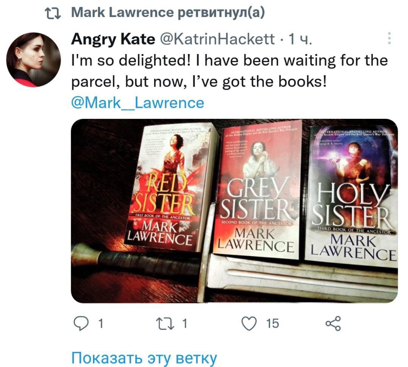This screenshot has height=367, width=408.
Task: Retweet using the arrows icon below photo
Action: 165,323
